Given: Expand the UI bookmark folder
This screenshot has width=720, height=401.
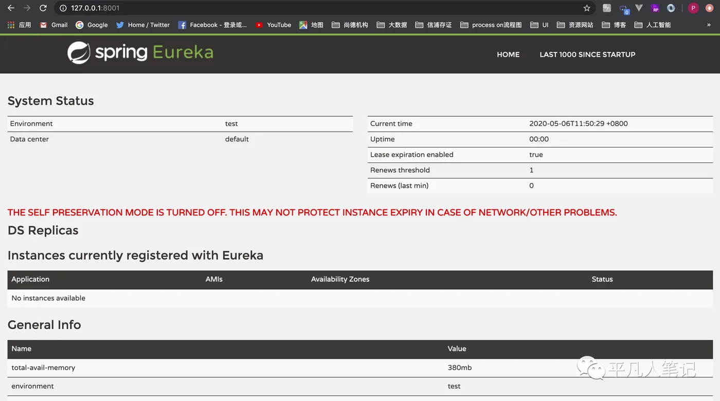Looking at the screenshot, I should pyautogui.click(x=539, y=25).
